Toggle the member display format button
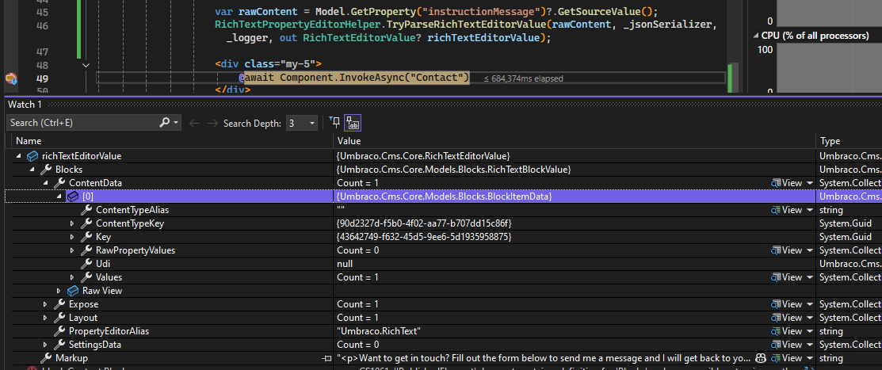The height and width of the screenshot is (370, 882). pyautogui.click(x=353, y=123)
